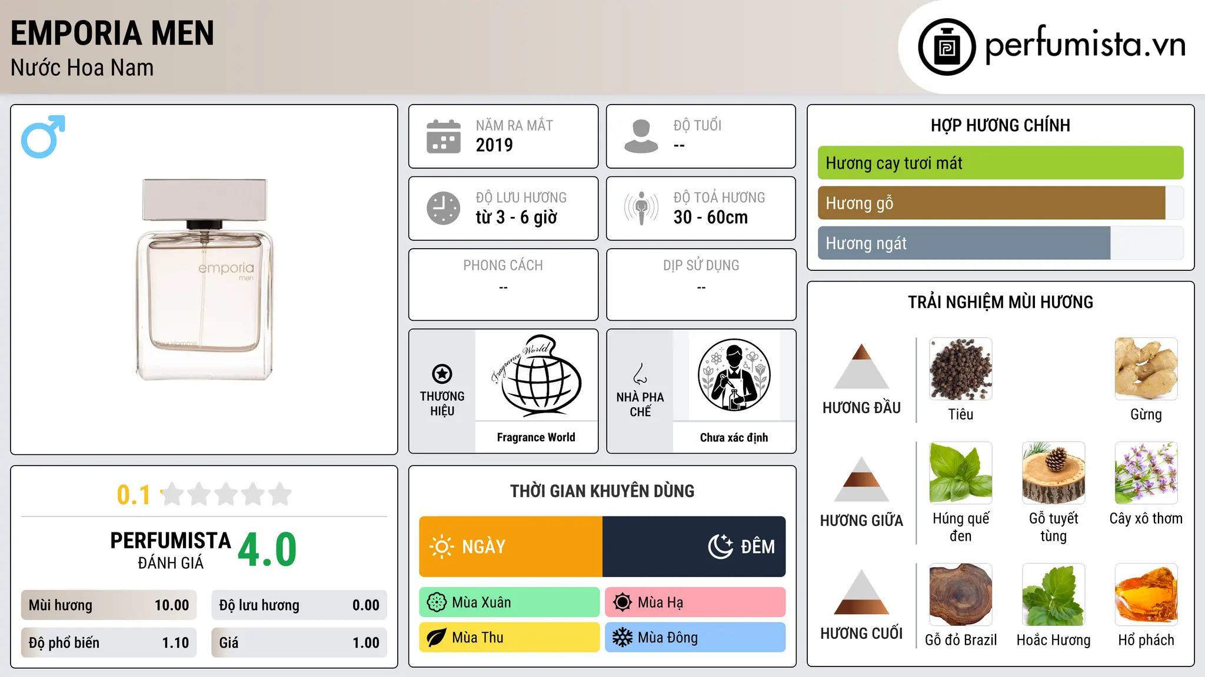Viewport: 1205px width, 677px height.
Task: Select the Gỗ tuyết tùng cedar image
Action: 1053,473
